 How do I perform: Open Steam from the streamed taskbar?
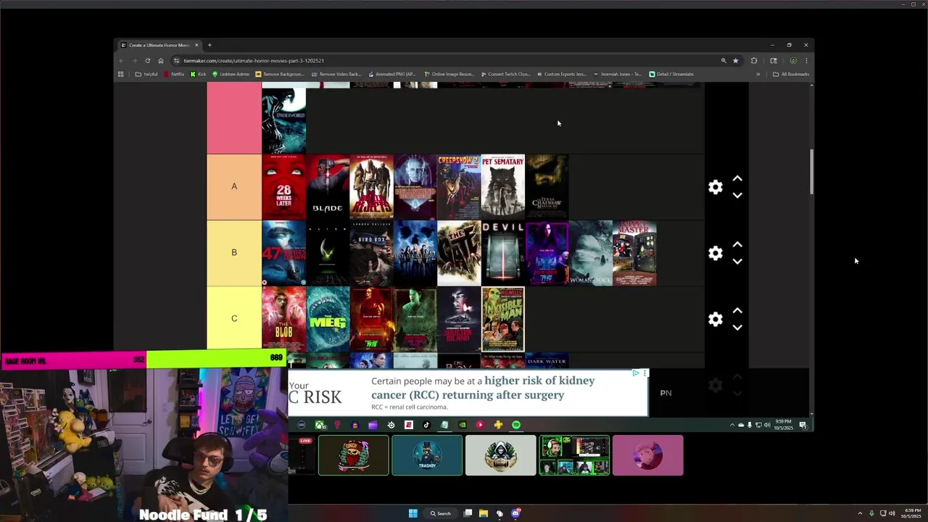[391, 425]
